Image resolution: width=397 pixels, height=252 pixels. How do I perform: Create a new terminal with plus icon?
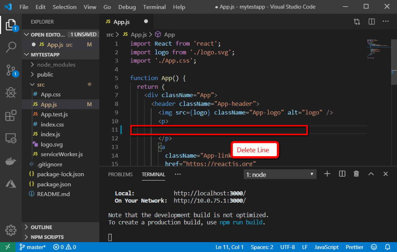327,174
